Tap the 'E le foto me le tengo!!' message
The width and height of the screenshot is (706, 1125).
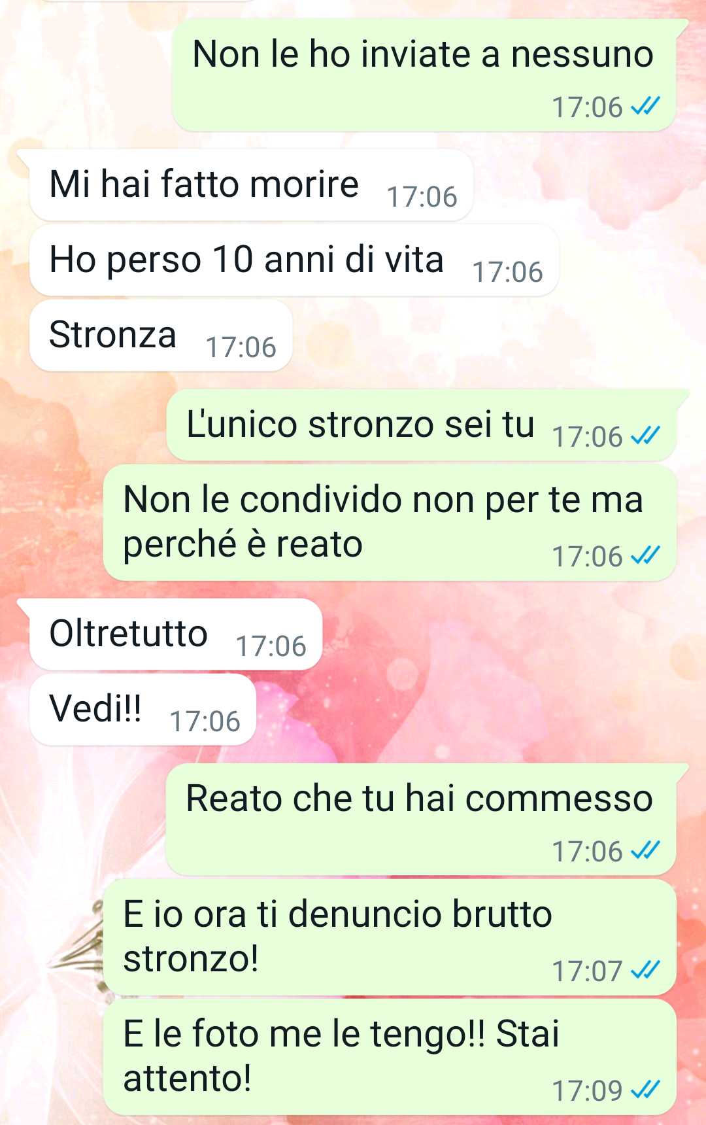390,1057
